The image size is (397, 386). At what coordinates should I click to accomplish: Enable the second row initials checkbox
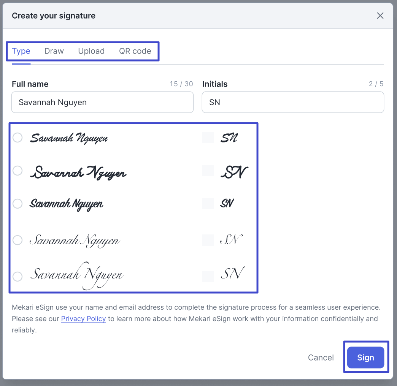(208, 171)
